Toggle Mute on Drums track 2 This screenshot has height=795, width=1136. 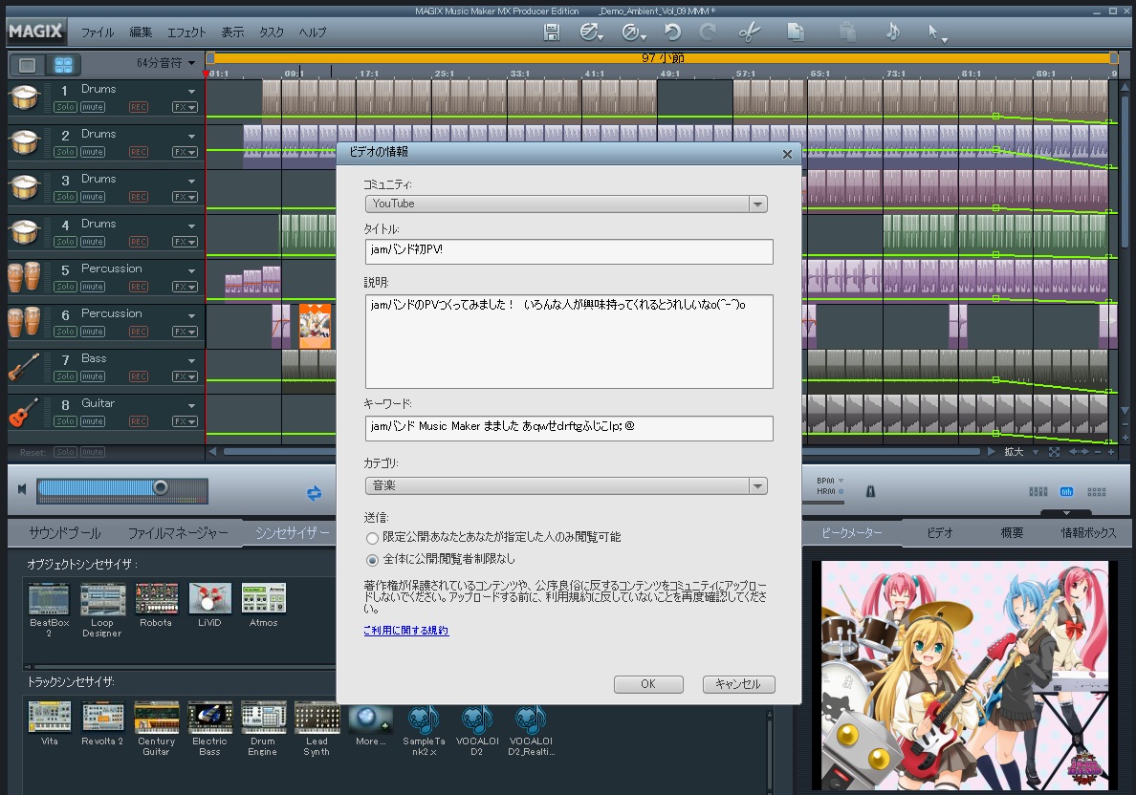[x=92, y=152]
